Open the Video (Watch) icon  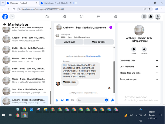coord(82,17)
